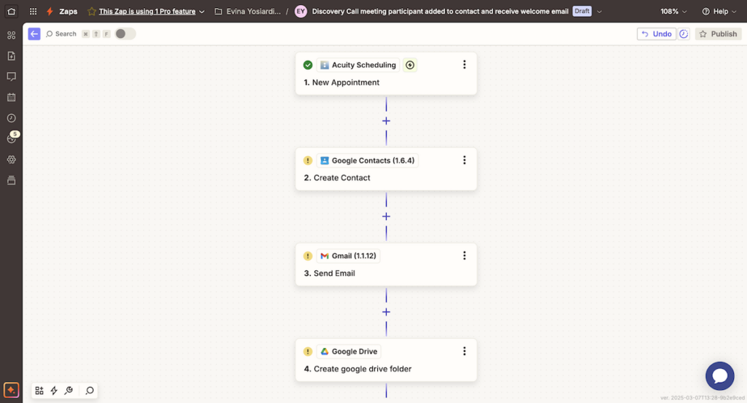Open 'This Zap is using 1 Pro feature' link
The image size is (747, 403).
[x=147, y=12]
